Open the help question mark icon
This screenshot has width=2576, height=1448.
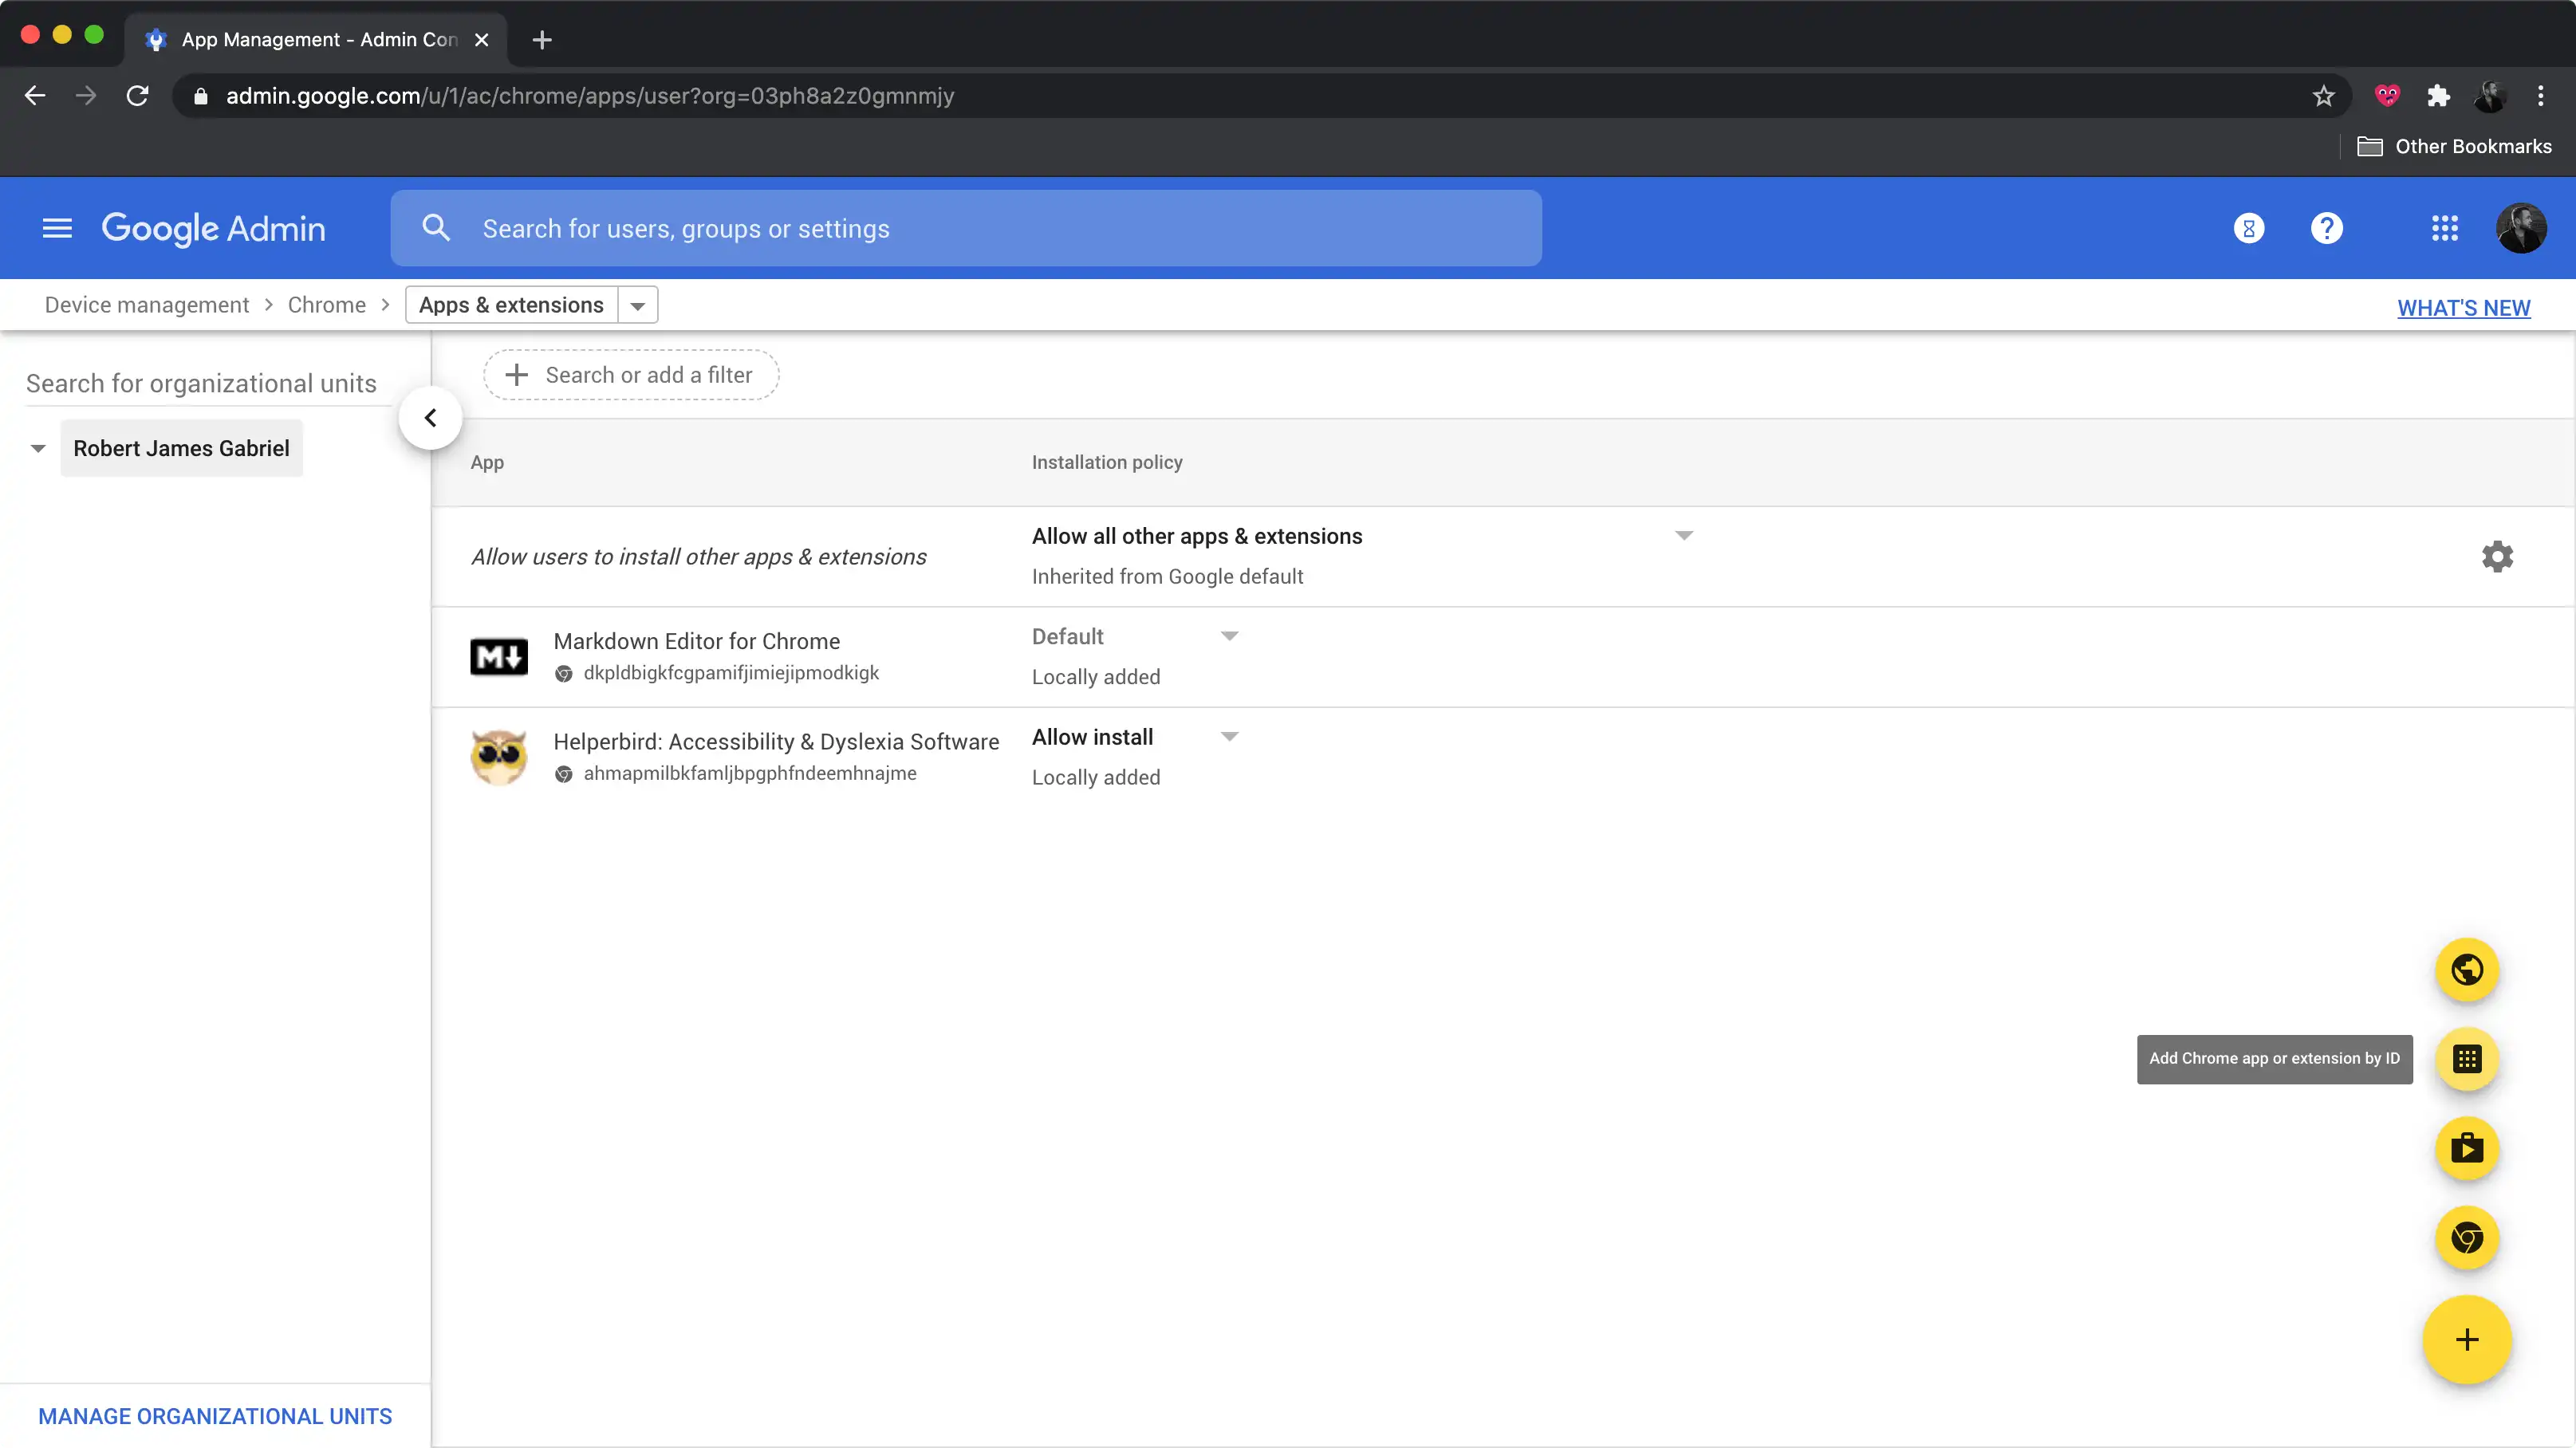coord(2327,229)
